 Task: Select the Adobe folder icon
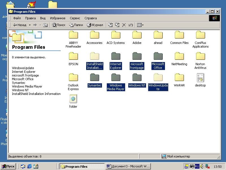tap(137, 35)
